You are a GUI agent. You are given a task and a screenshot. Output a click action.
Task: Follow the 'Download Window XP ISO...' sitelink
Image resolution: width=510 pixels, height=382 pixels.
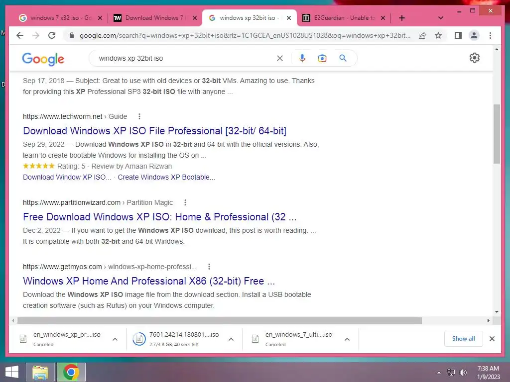[67, 177]
